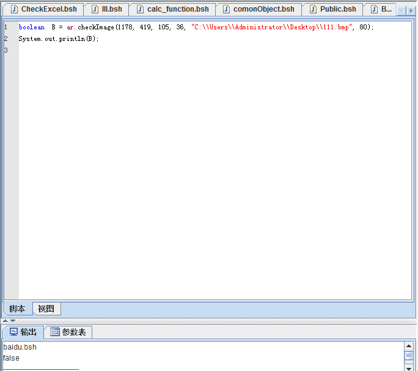Expand split pane using the down arrow
Viewport: 418px width, 371px height.
coord(12,320)
